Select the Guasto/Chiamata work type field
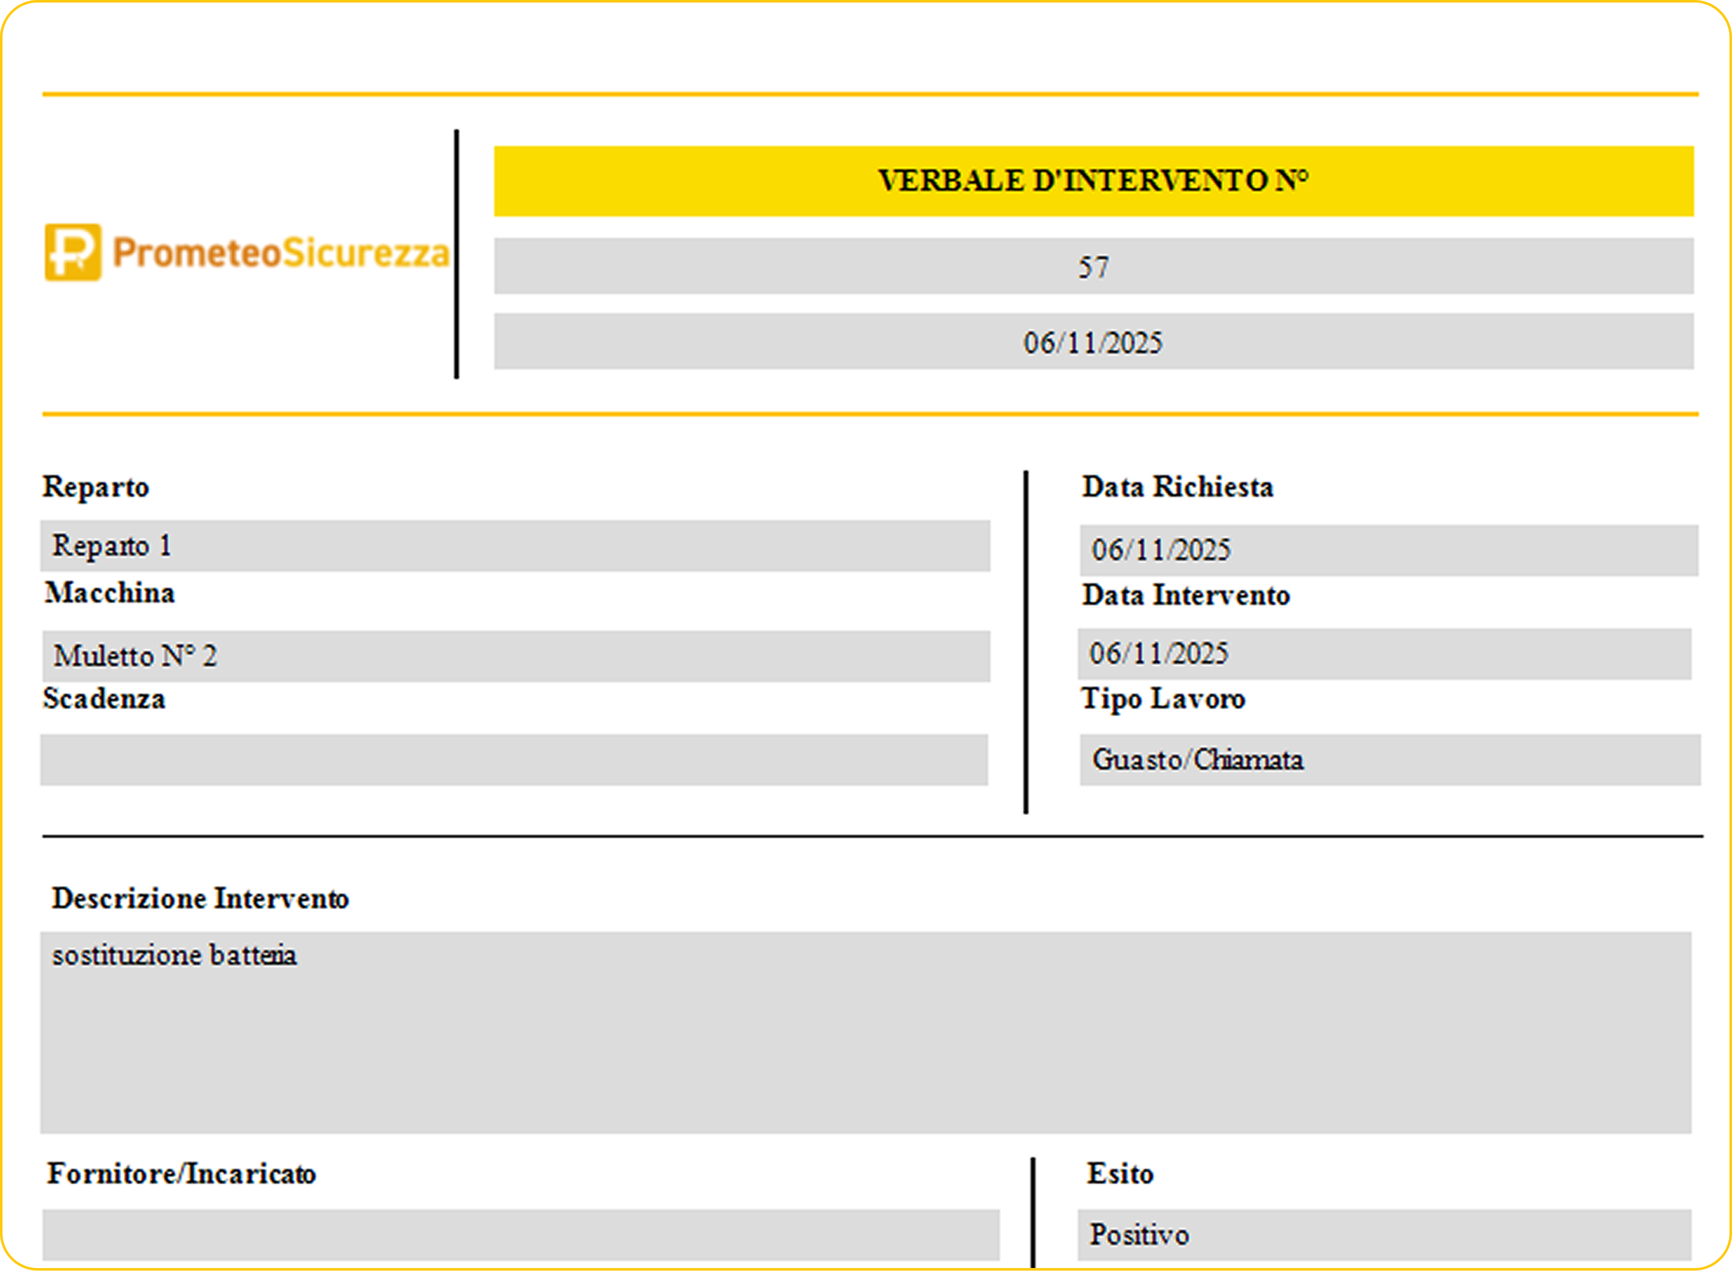1732x1271 pixels. click(x=1390, y=760)
